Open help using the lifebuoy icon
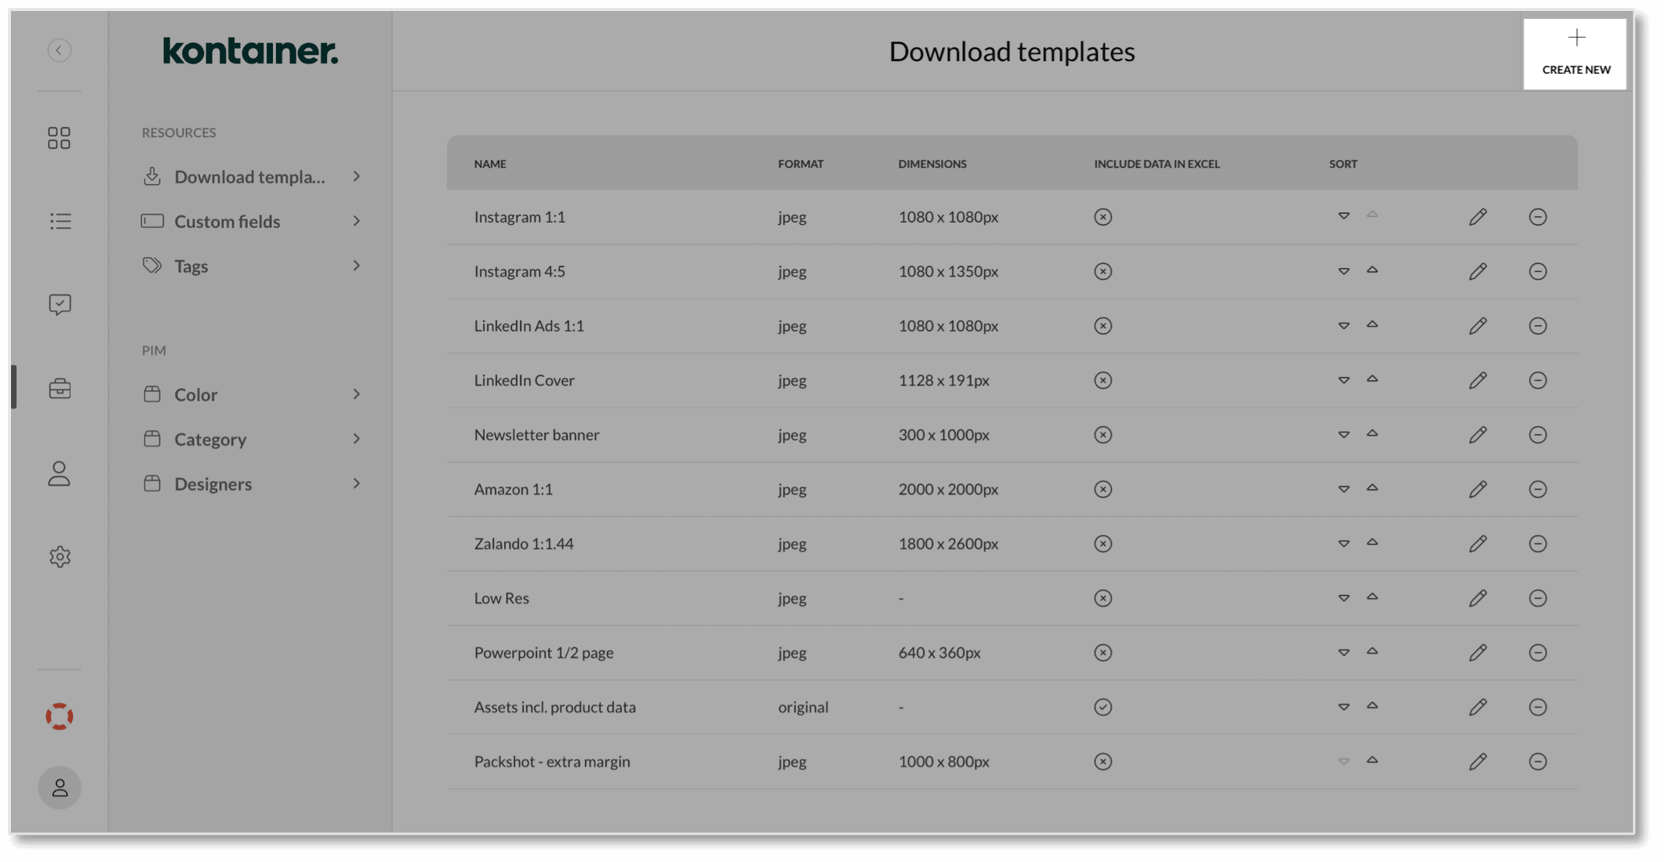This screenshot has width=1664, height=862. point(59,715)
